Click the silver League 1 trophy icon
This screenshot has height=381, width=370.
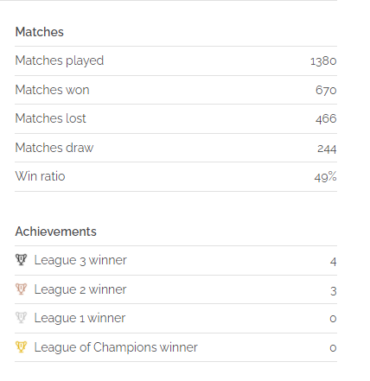tap(21, 318)
